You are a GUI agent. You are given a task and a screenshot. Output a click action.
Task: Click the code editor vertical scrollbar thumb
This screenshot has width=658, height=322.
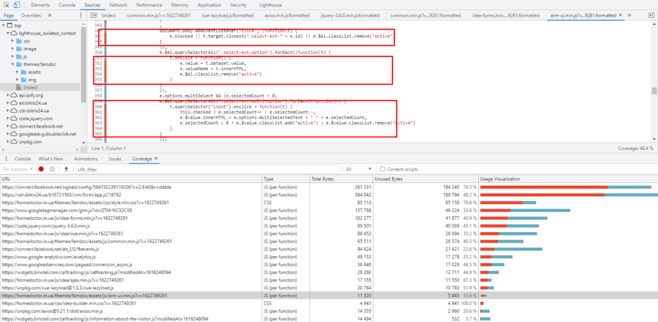pos(654,91)
